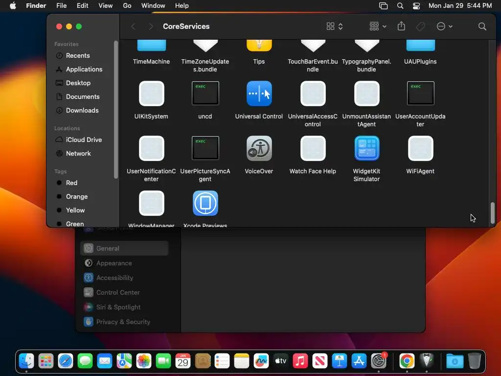This screenshot has height=376, width=501.
Task: Select the UnmountAssistantAgent icon
Action: click(367, 94)
